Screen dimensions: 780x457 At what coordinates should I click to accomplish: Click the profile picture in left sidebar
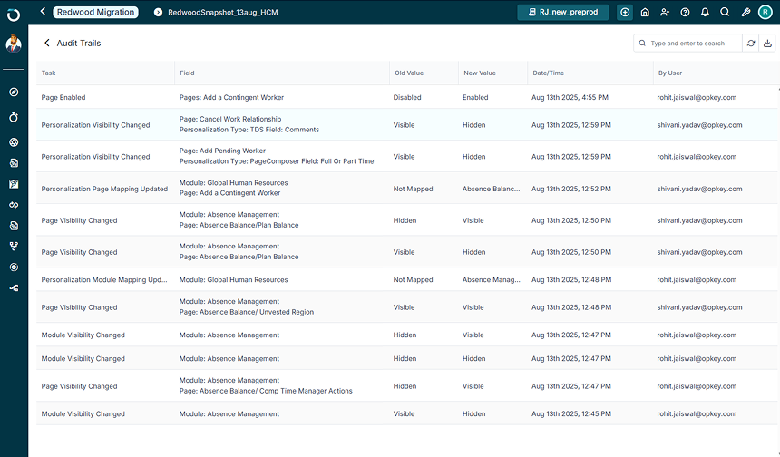click(14, 44)
